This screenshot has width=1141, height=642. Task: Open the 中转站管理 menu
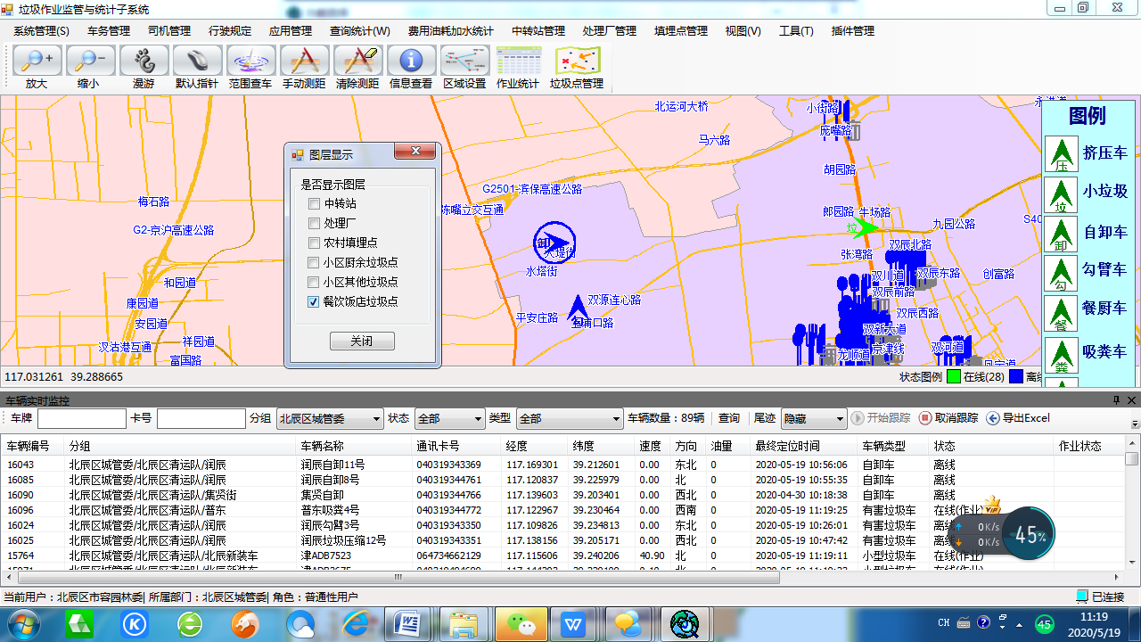(538, 31)
